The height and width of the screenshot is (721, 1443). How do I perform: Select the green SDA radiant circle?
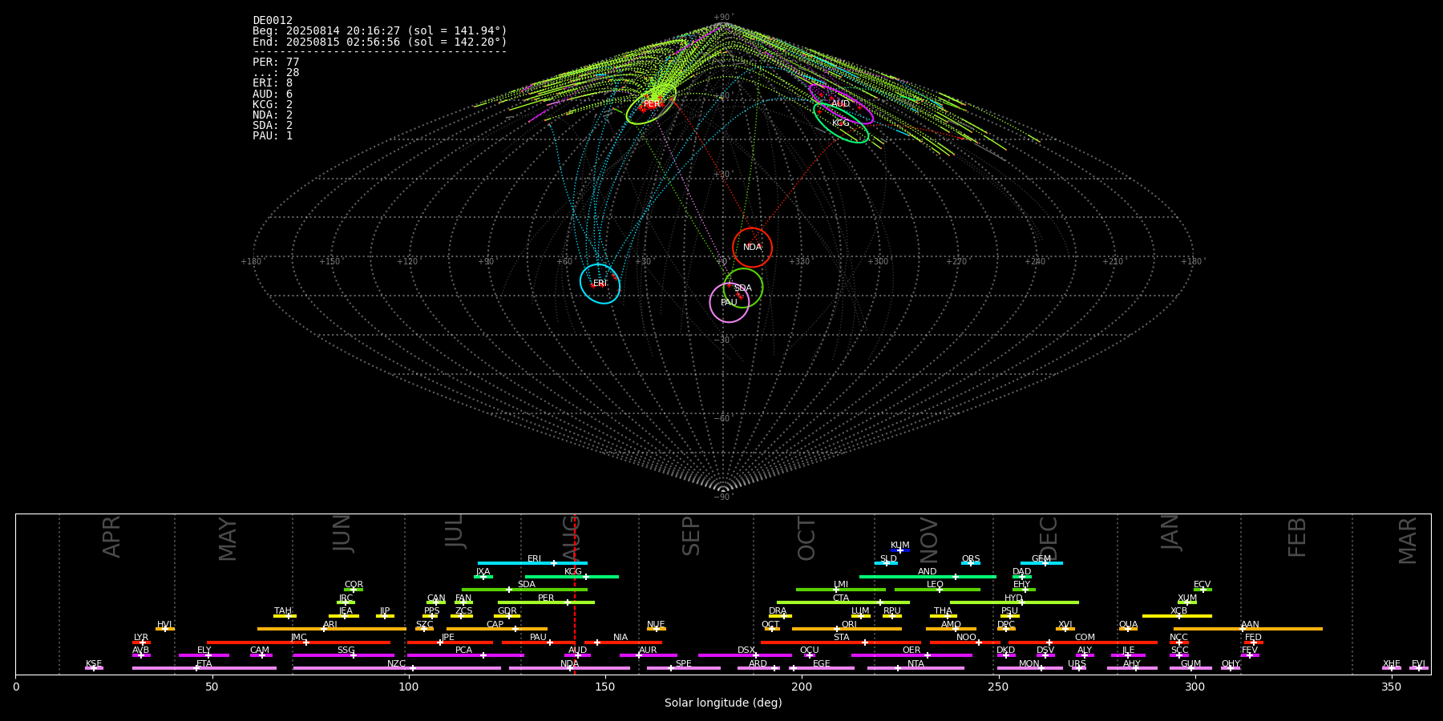point(742,288)
